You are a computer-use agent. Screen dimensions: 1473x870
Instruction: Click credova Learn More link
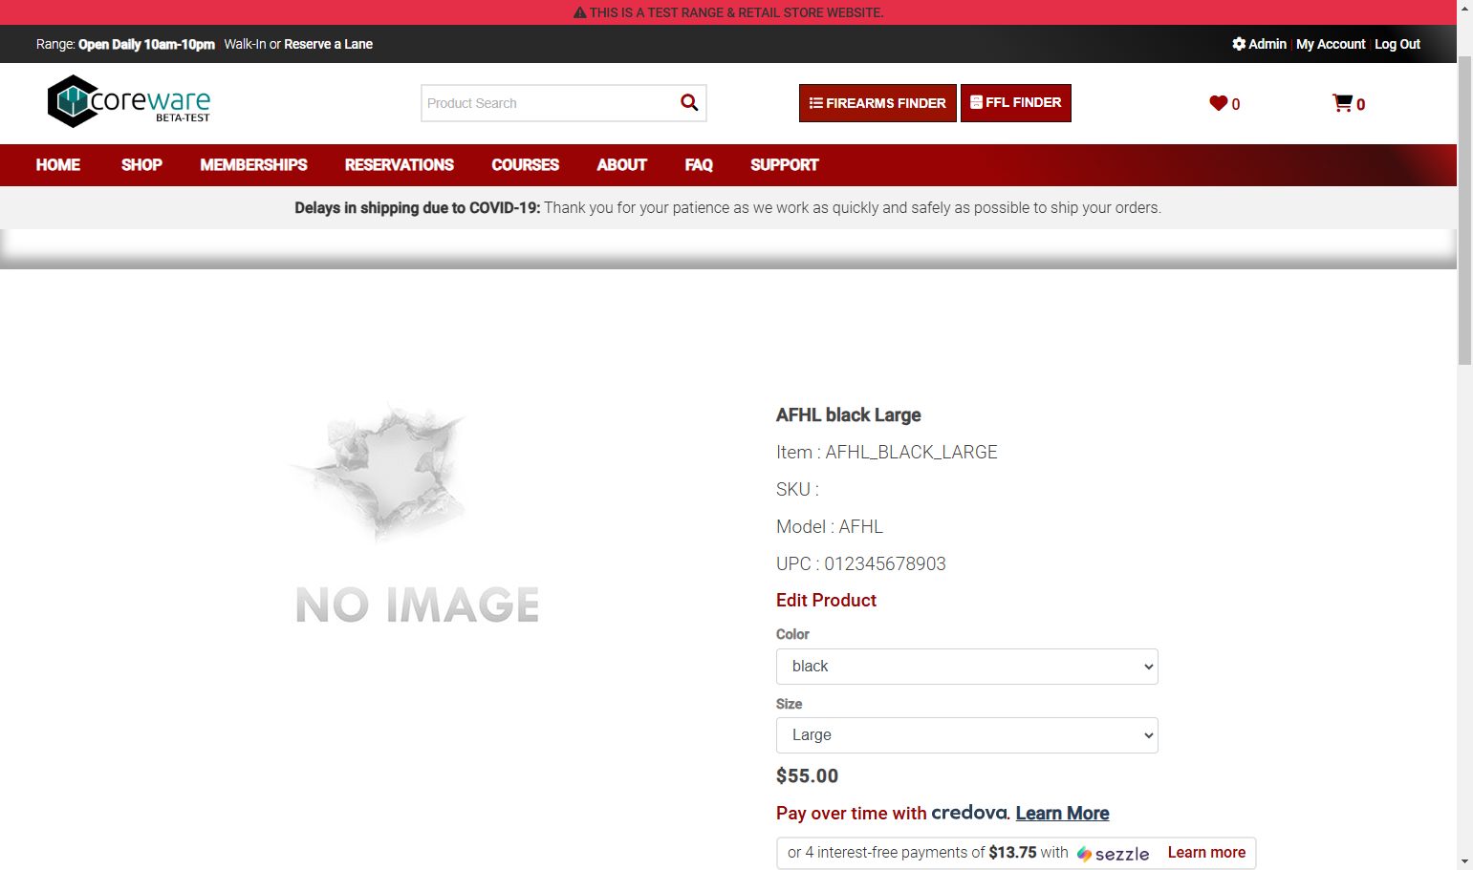(1062, 813)
